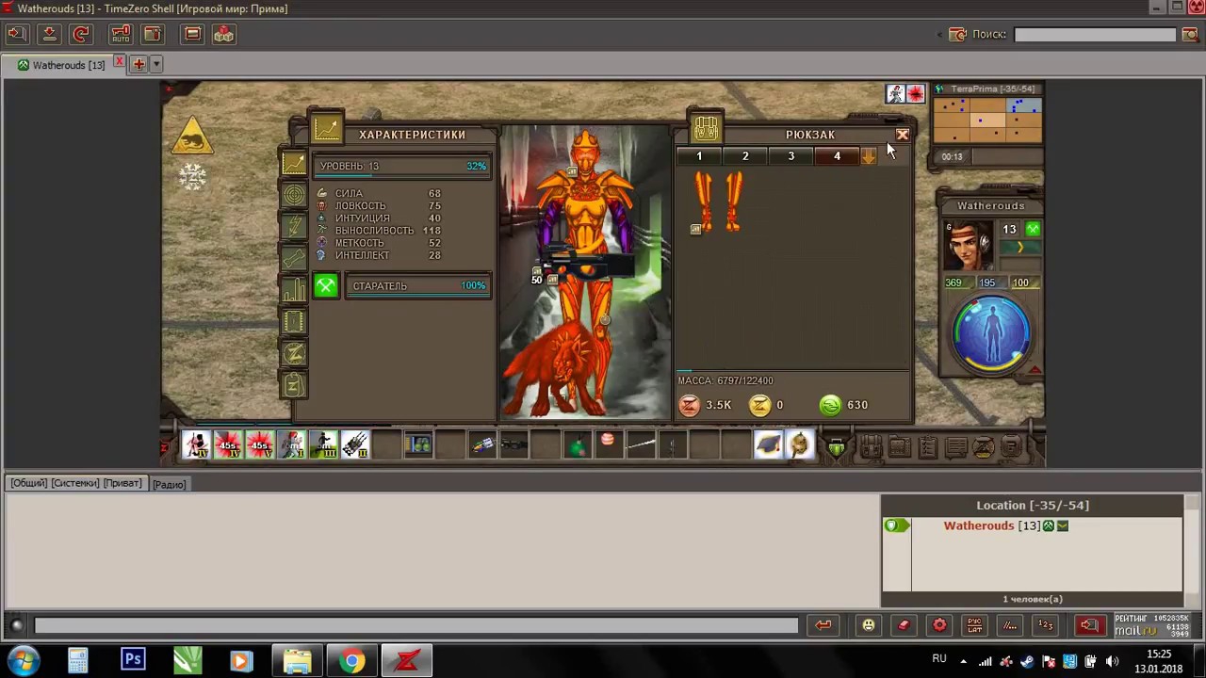Click the red refresh toolbar icon
The height and width of the screenshot is (678, 1206).
coord(81,34)
